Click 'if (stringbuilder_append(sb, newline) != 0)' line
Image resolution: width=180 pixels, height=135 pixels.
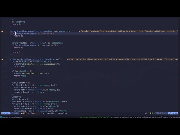click(x=35, y=45)
